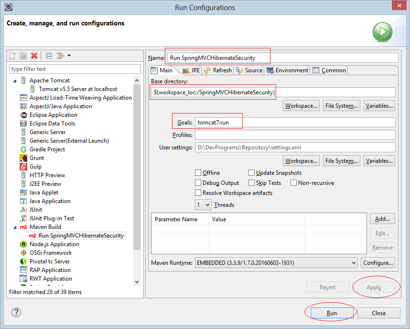This screenshot has width=410, height=329.
Task: Click Variables... button under User settings
Action: point(379,161)
